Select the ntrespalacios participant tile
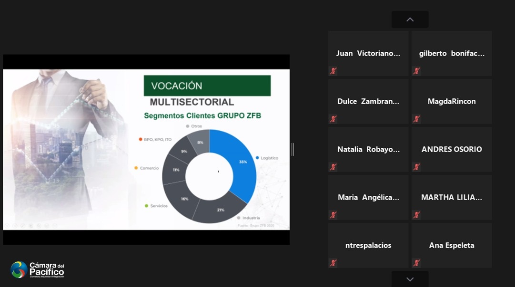515x287 pixels. tap(368, 245)
